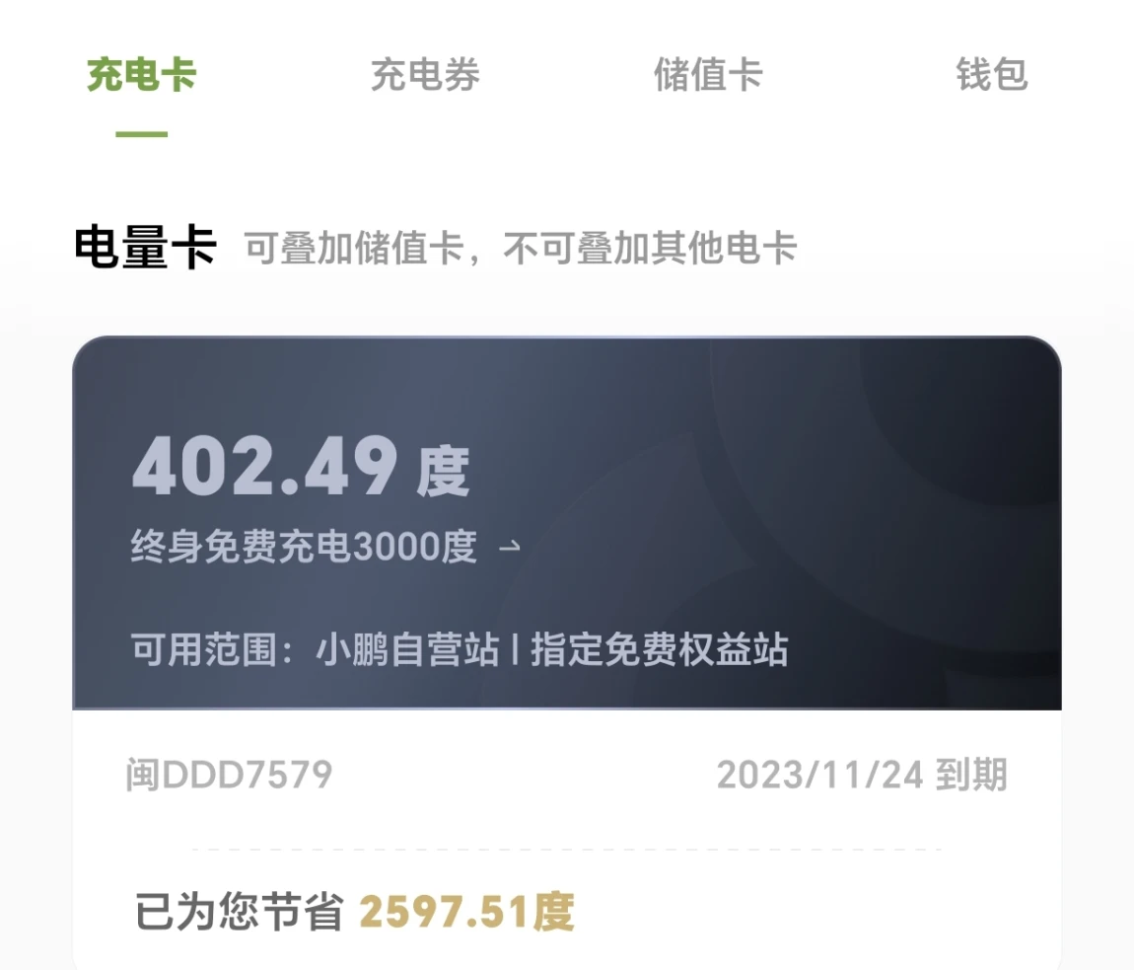This screenshot has width=1134, height=970.
Task: Tap the 2023/11/24 到期 expiry date
Action: coord(862,775)
